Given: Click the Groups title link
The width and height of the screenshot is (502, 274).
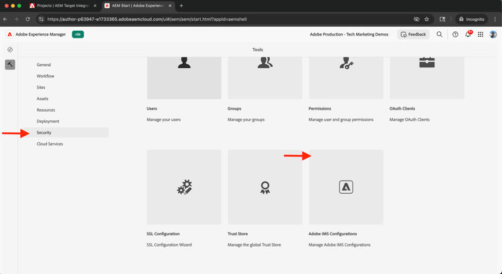Looking at the screenshot, I should [x=234, y=109].
